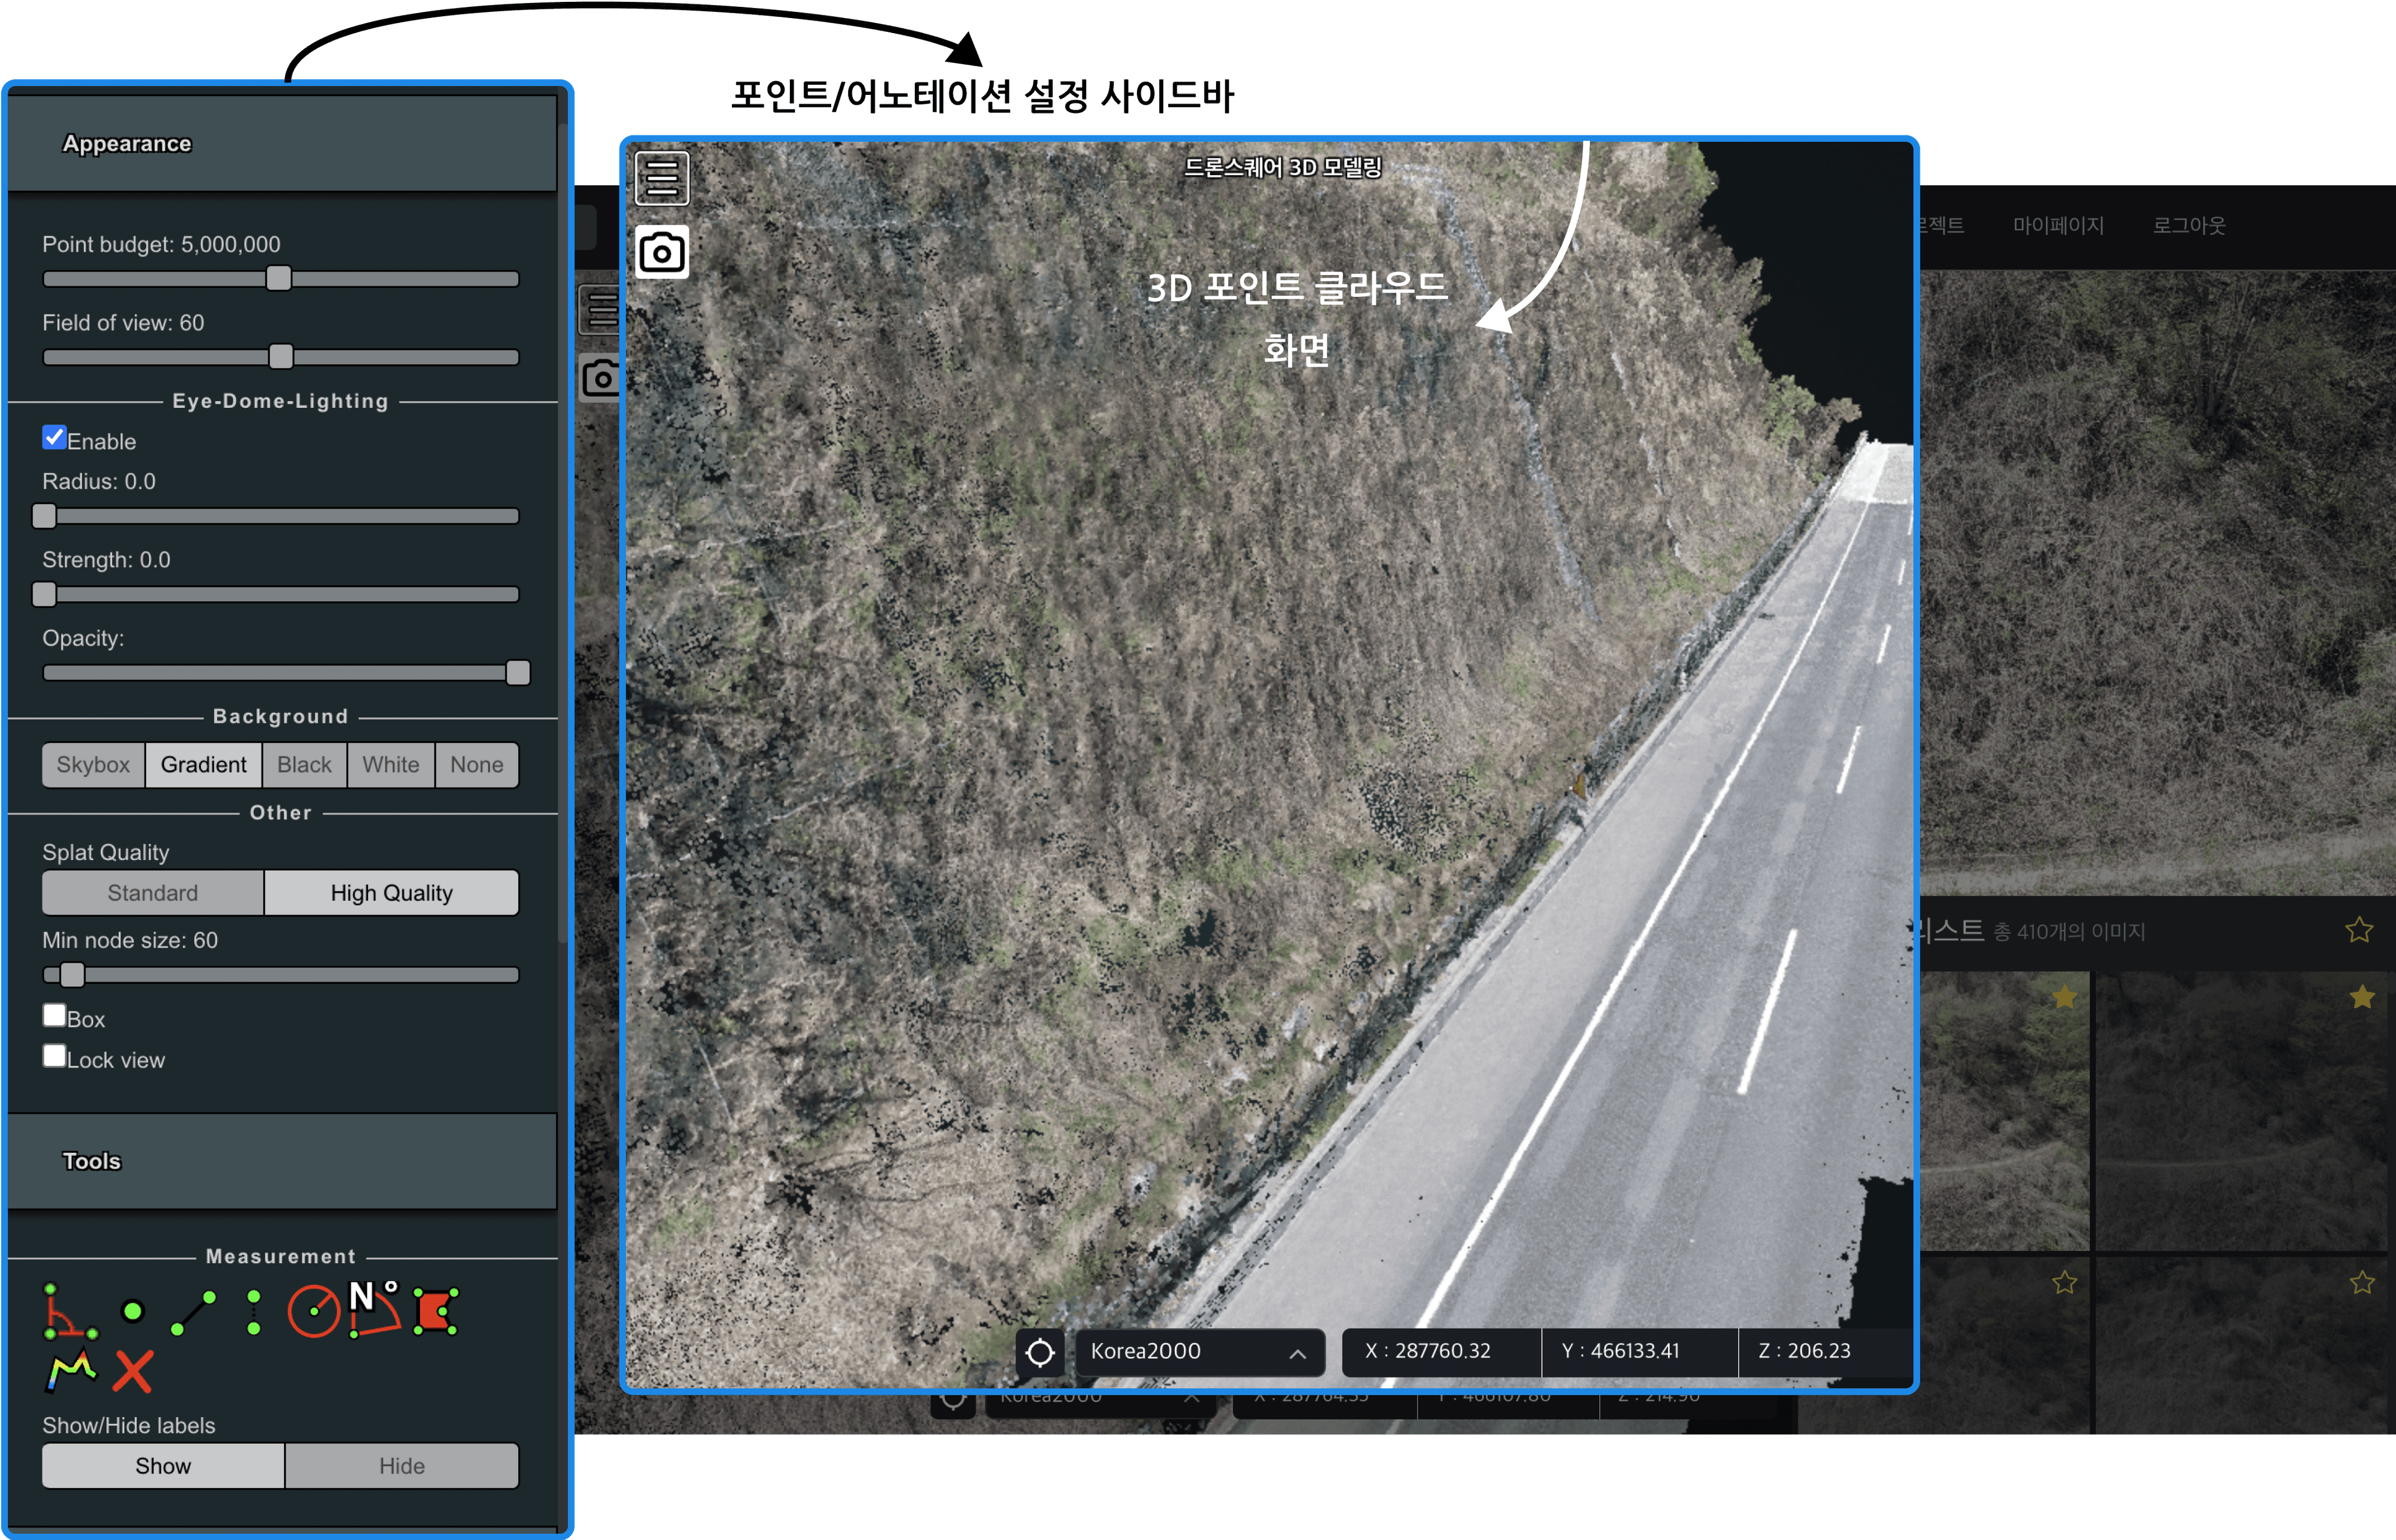Set background to Skybox
This screenshot has height=1540, width=2396.
pos(93,765)
